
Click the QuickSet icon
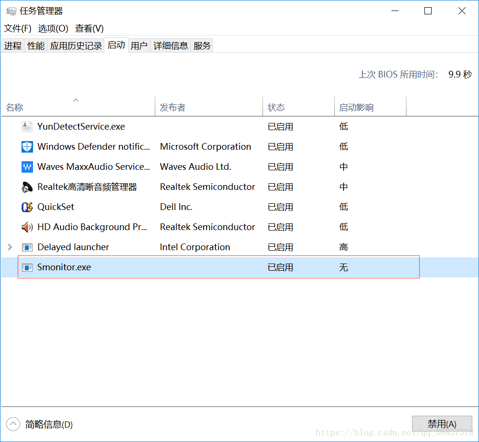27,207
